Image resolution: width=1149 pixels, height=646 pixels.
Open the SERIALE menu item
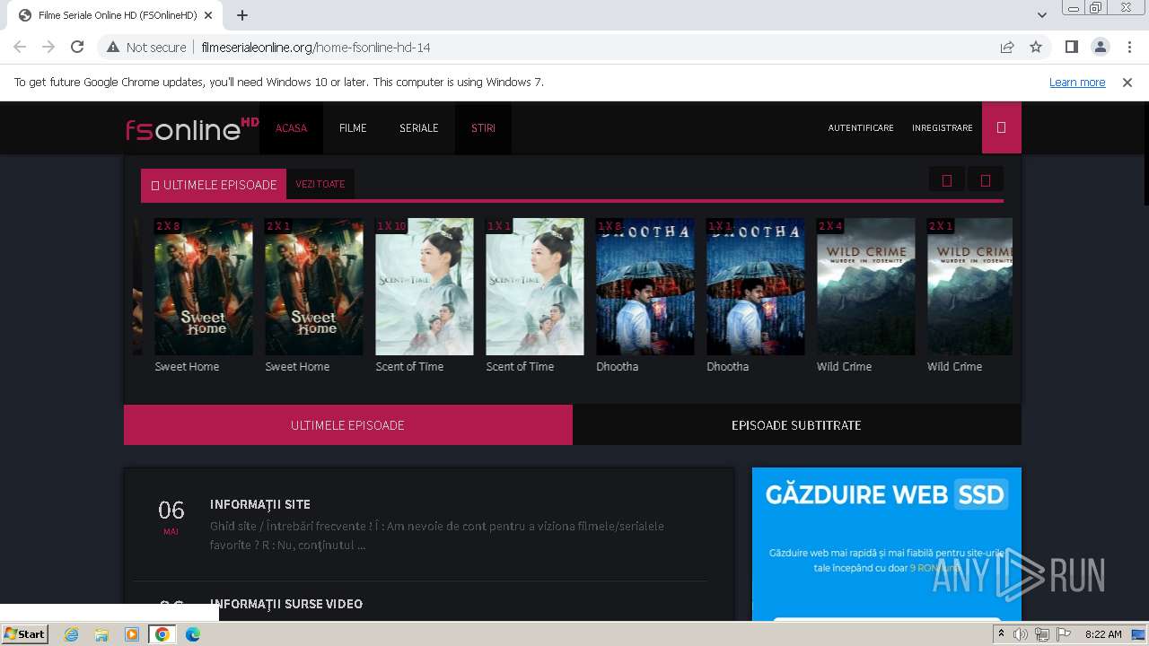419,128
